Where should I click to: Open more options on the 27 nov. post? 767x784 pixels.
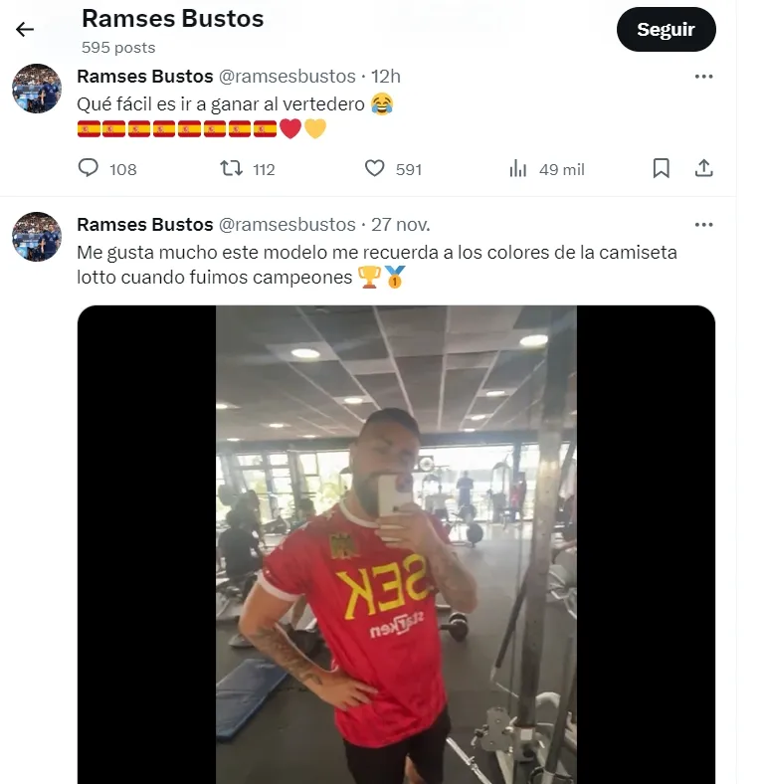[703, 224]
